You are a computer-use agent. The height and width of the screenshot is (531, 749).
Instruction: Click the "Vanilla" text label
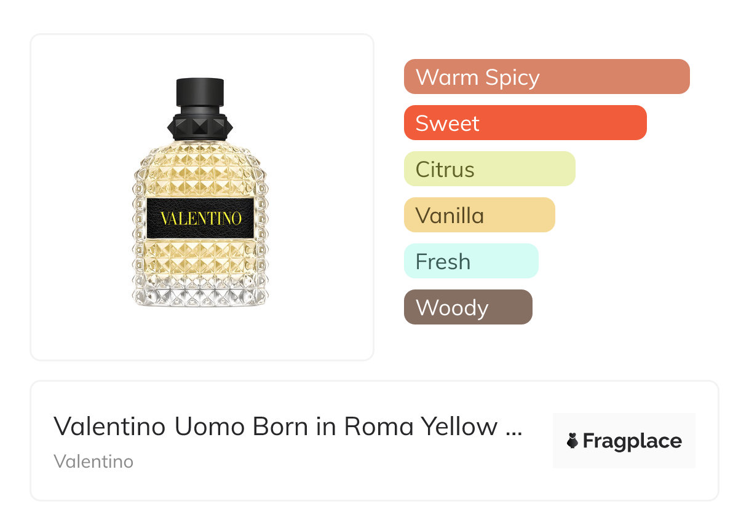(450, 216)
